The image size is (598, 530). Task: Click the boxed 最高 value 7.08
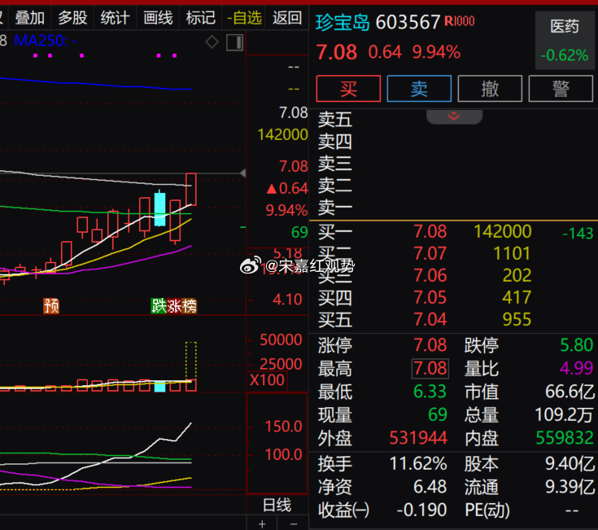pyautogui.click(x=430, y=369)
